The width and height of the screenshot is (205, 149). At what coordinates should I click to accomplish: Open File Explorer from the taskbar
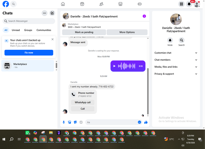[51, 133]
